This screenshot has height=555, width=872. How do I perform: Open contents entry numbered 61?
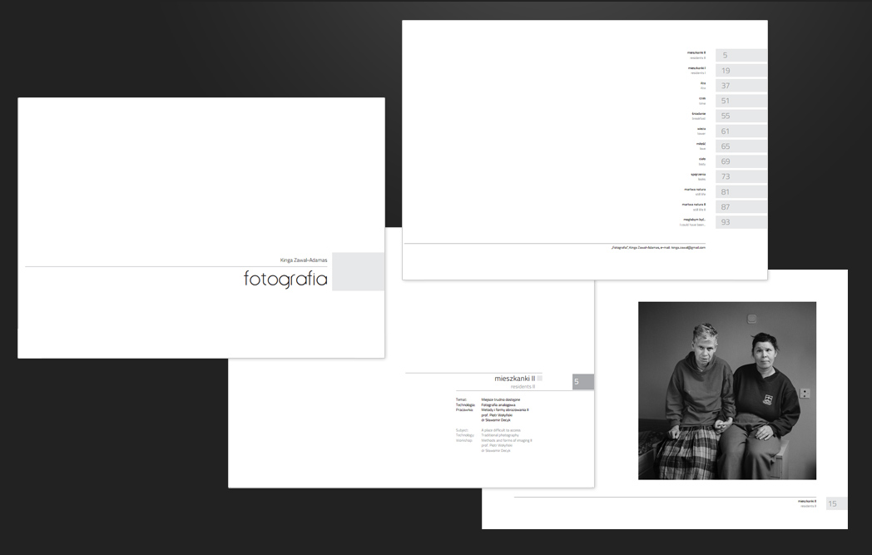click(x=741, y=131)
